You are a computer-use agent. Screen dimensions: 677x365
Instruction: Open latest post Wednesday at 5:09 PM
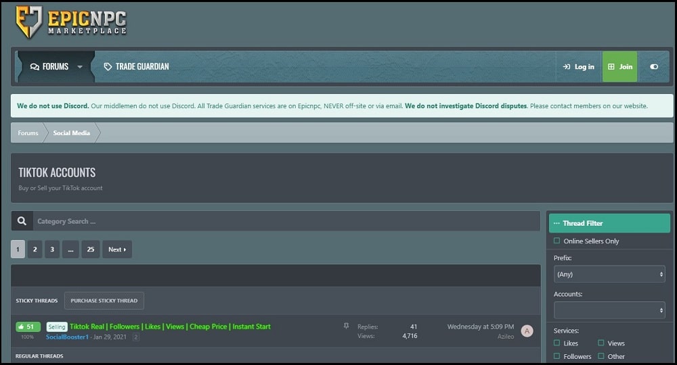(481, 326)
